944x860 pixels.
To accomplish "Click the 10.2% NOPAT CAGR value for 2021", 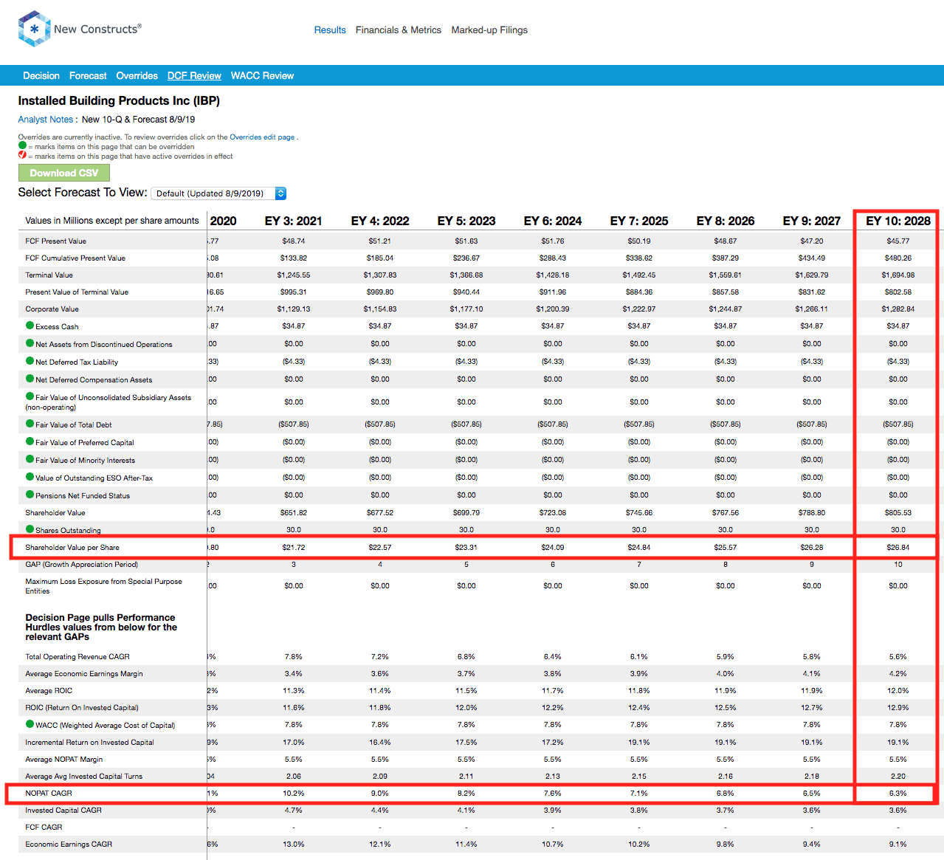I will click(x=294, y=794).
